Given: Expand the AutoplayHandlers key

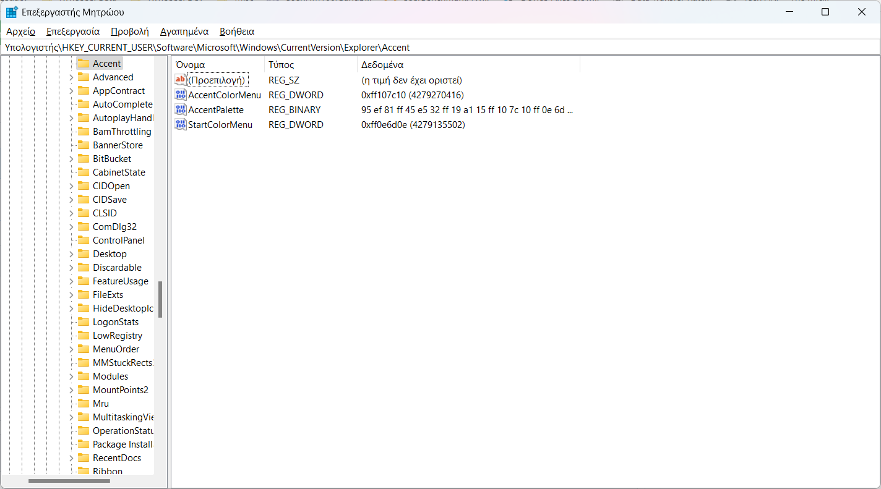Looking at the screenshot, I should click(71, 118).
